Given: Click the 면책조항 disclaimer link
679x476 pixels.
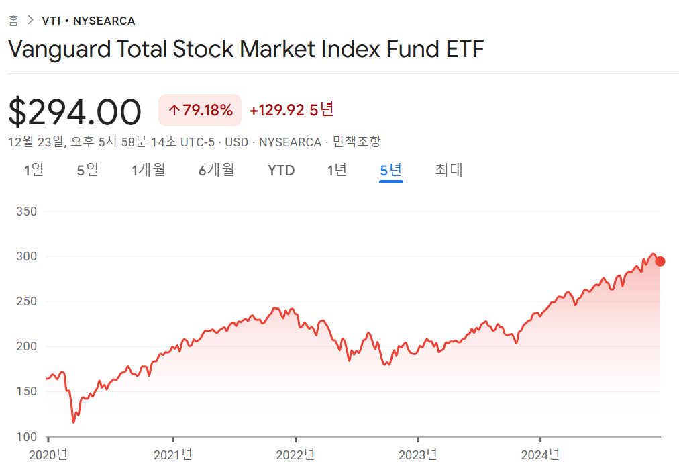Looking at the screenshot, I should pos(357,142).
